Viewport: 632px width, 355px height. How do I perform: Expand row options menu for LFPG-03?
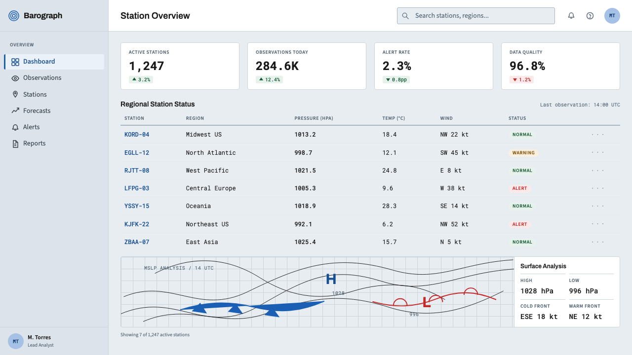pos(598,188)
